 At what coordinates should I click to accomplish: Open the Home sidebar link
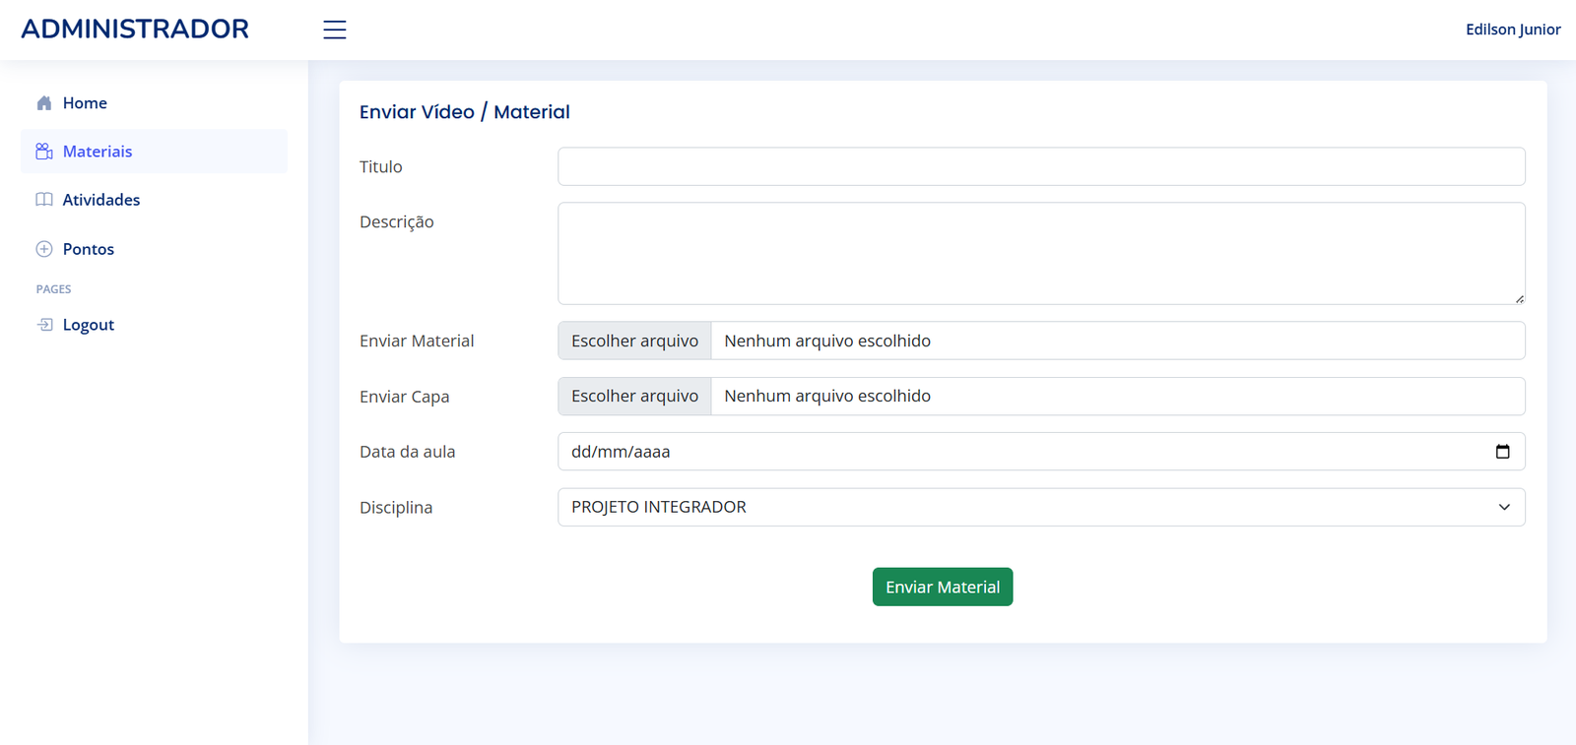tap(155, 102)
